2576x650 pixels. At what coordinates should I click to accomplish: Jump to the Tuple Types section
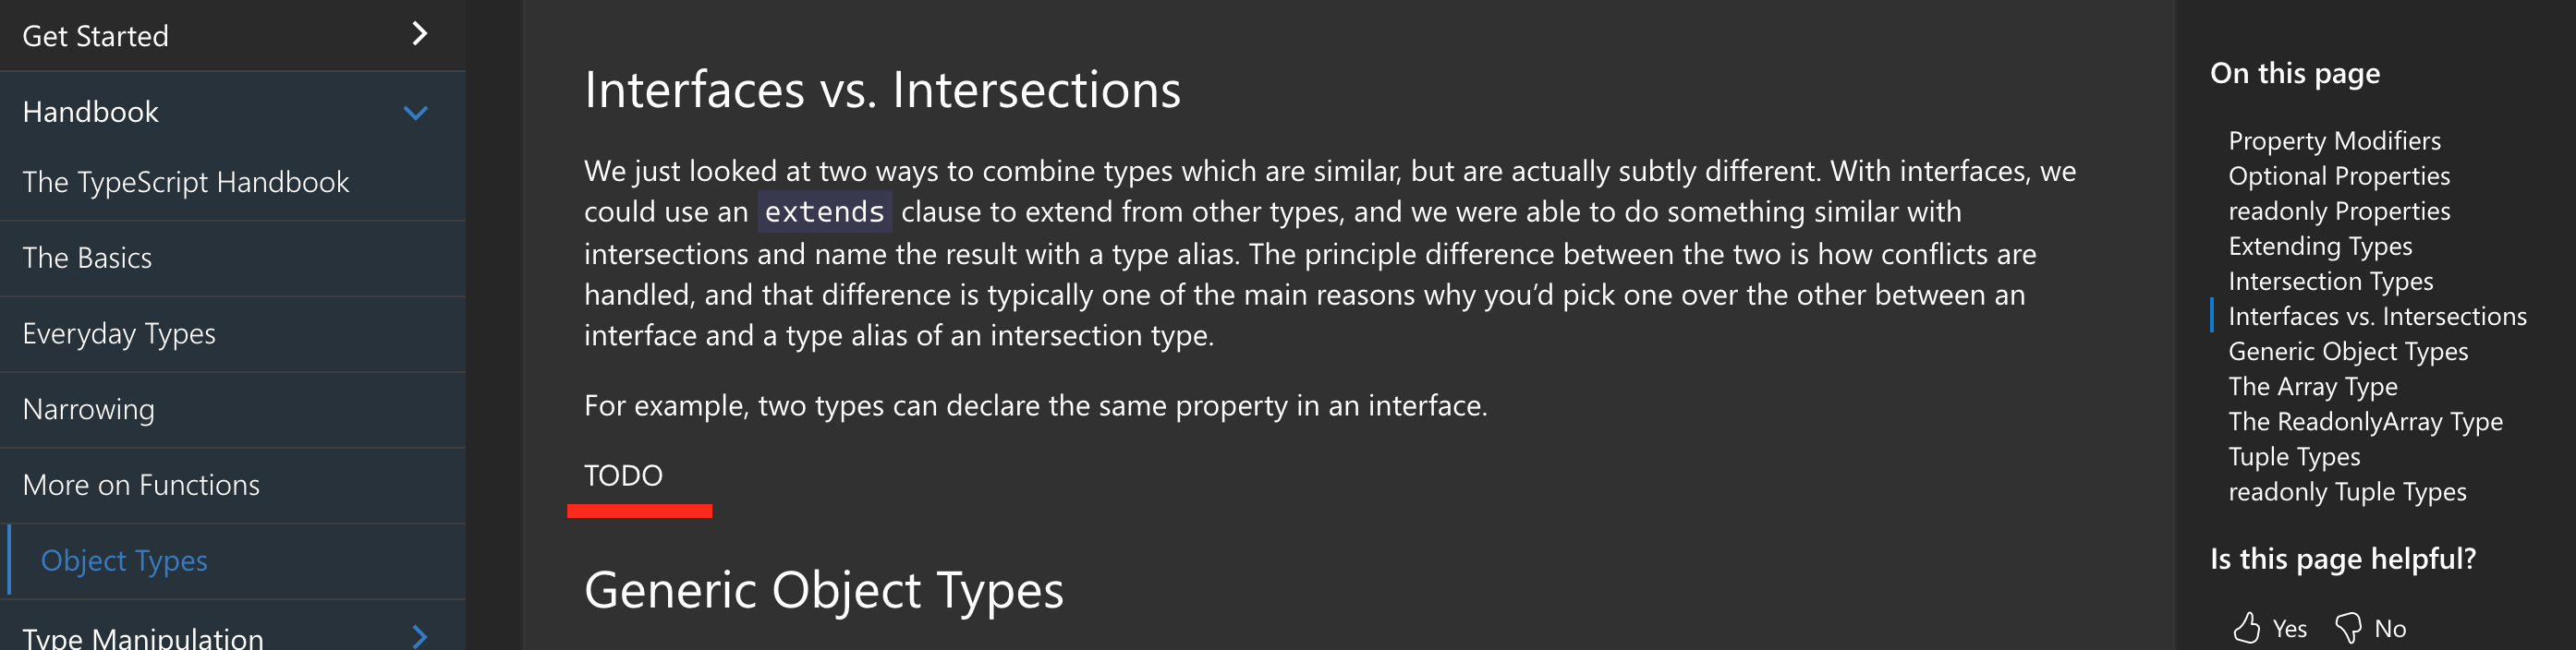[2293, 456]
